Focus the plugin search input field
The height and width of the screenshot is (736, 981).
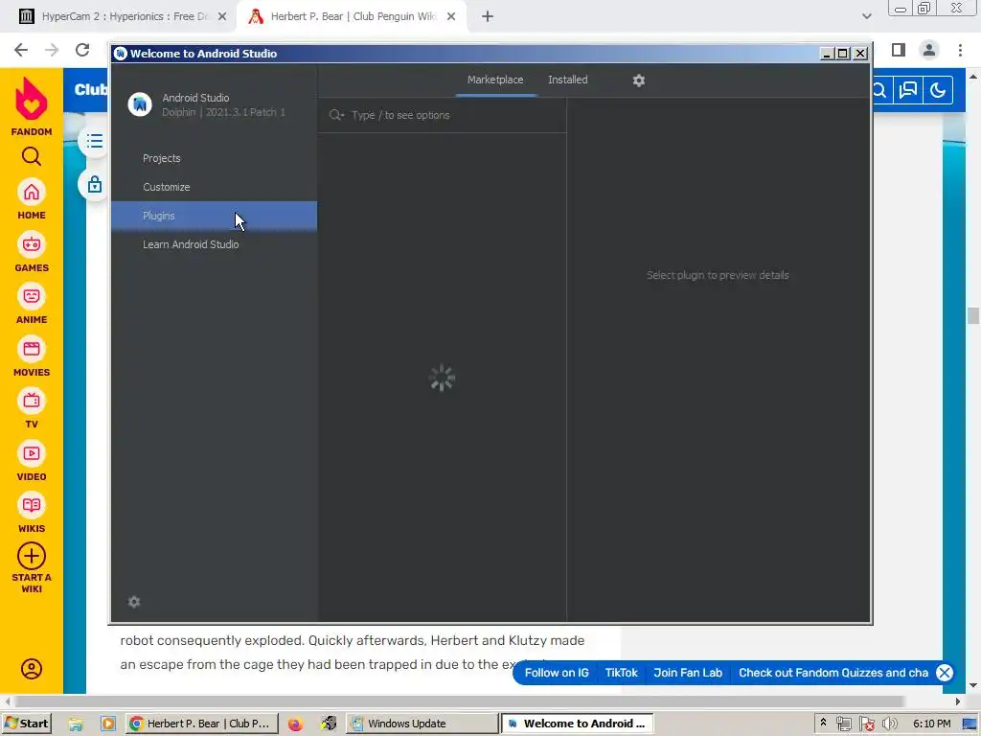pyautogui.click(x=443, y=115)
